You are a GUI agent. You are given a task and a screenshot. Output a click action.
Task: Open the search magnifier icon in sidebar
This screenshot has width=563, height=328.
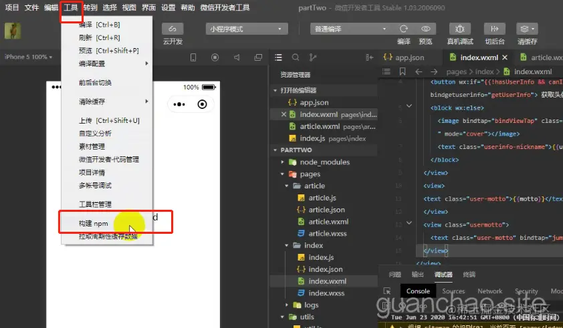pyautogui.click(x=296, y=57)
